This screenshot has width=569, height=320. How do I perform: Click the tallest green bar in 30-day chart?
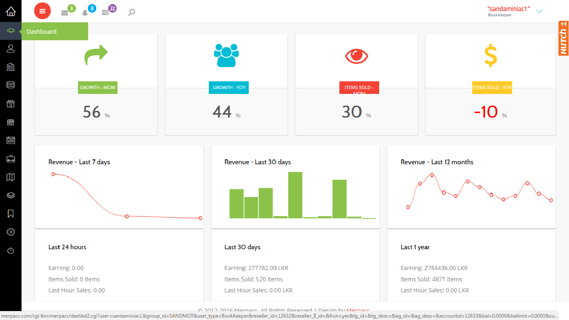(295, 195)
